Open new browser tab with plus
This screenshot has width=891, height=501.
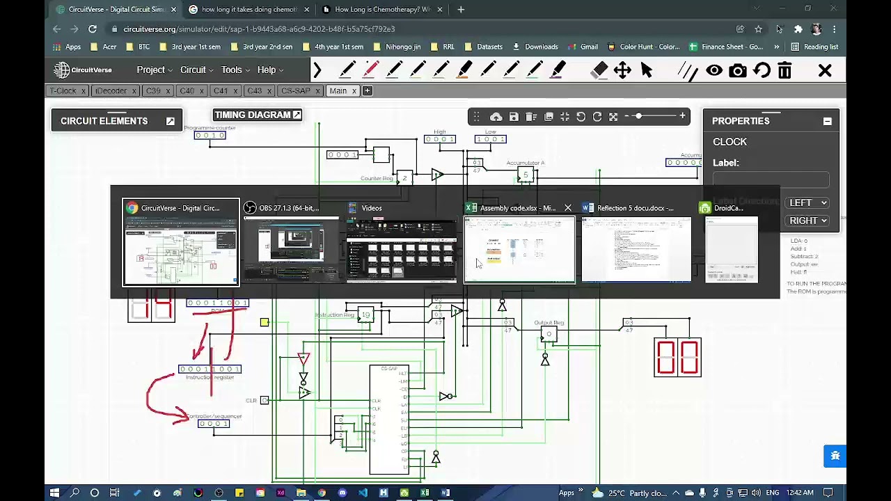[x=461, y=10]
